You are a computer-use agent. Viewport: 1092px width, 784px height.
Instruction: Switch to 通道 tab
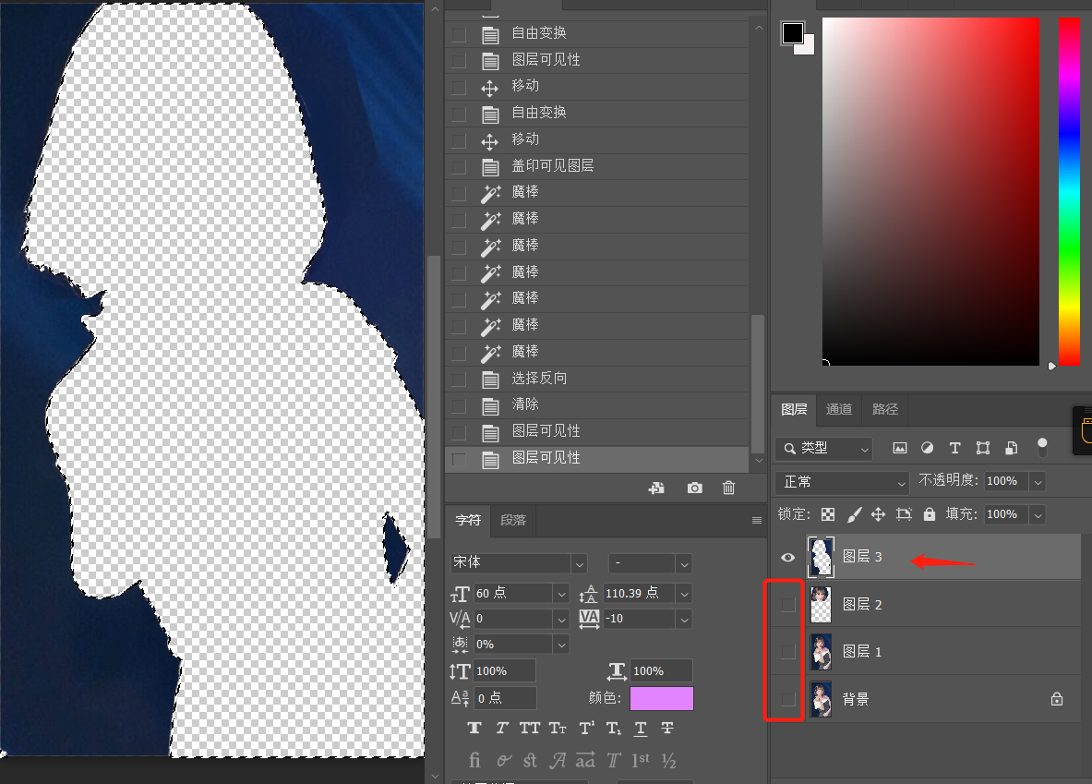click(x=838, y=409)
